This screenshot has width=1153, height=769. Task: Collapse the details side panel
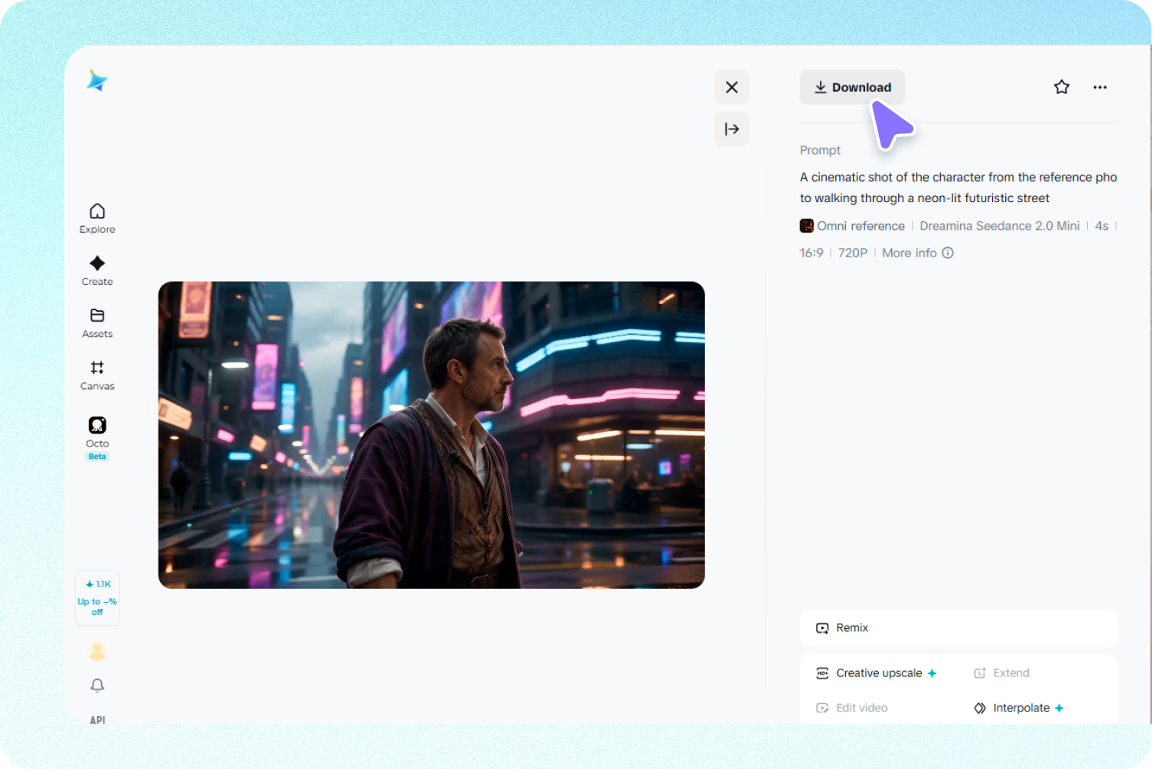pos(732,129)
